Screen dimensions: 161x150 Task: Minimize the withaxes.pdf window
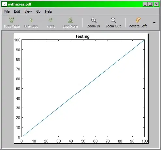145,4
